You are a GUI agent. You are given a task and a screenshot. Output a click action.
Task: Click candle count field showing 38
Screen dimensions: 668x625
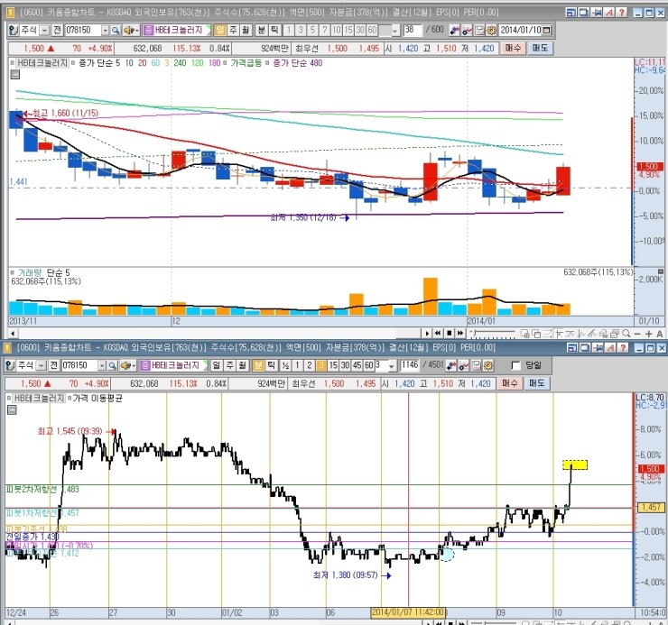pos(413,31)
